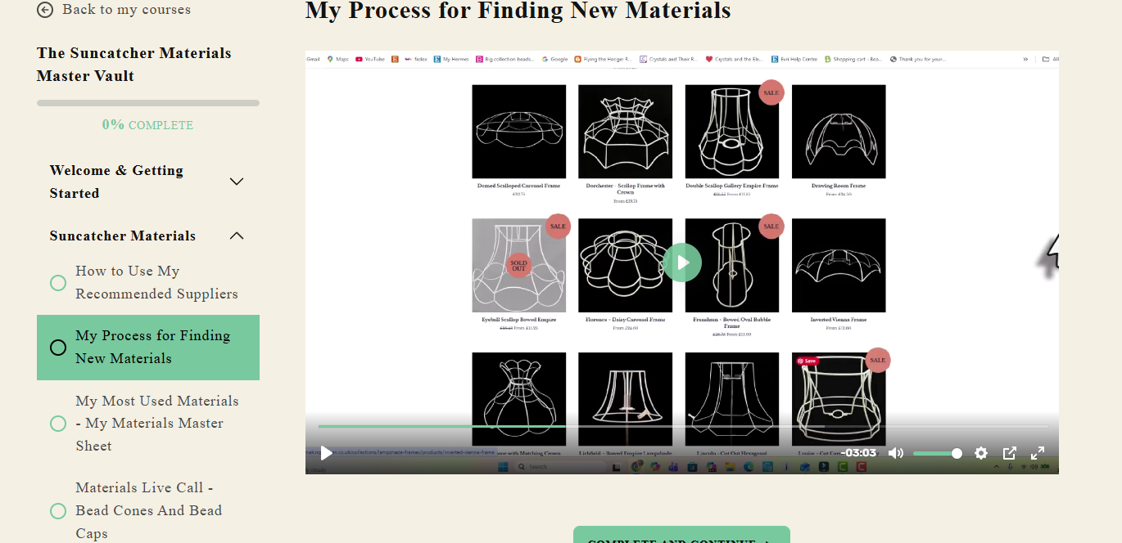1122x543 pixels.
Task: Open lesson How to Use My Recommended Suppliers
Action: click(156, 282)
